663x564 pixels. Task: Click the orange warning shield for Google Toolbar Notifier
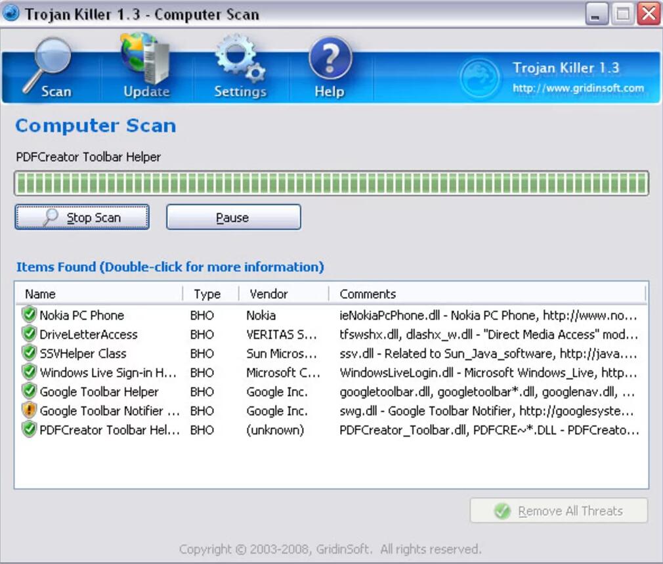pyautogui.click(x=29, y=411)
